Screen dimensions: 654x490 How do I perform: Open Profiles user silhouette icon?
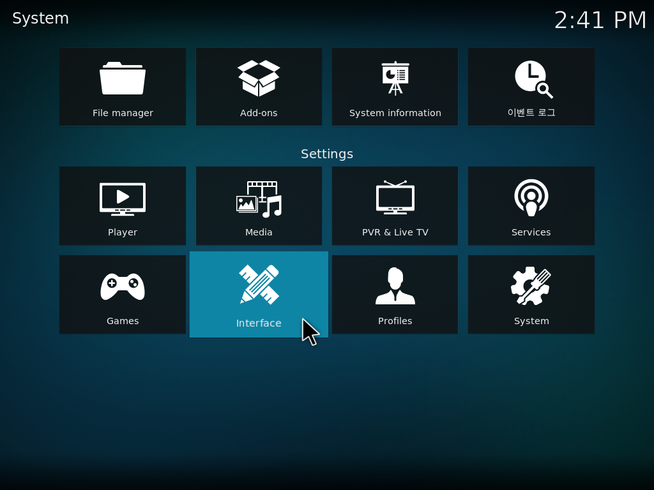pos(395,286)
